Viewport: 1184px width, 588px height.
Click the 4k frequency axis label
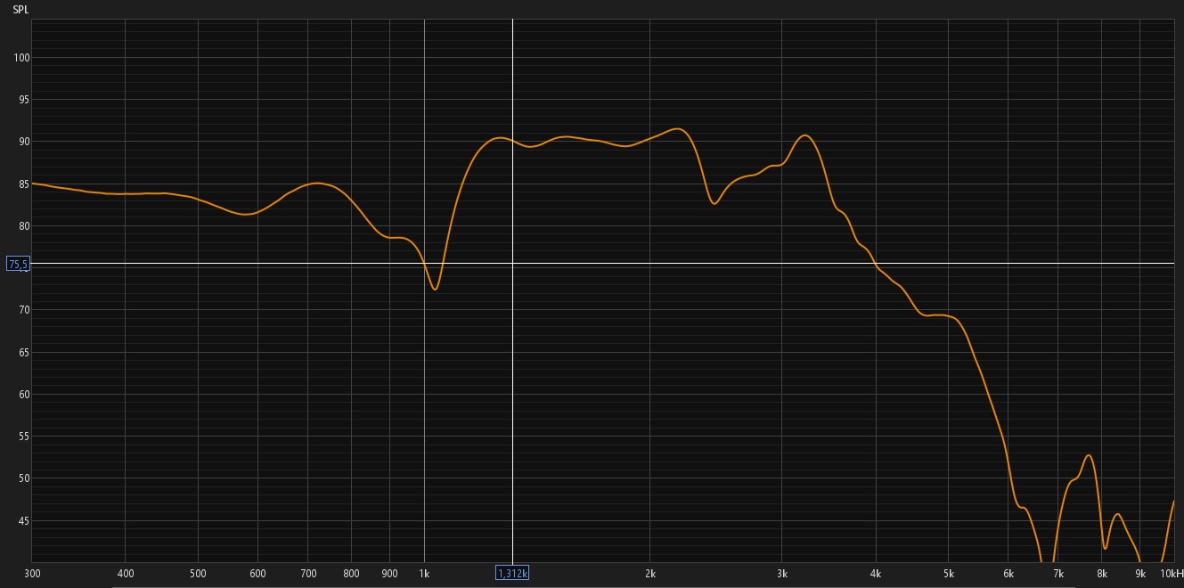[x=876, y=574]
